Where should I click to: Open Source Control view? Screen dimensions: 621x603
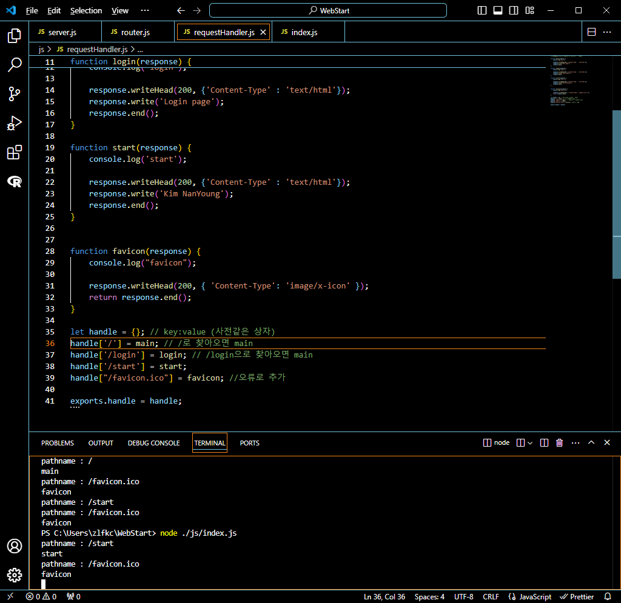15,94
